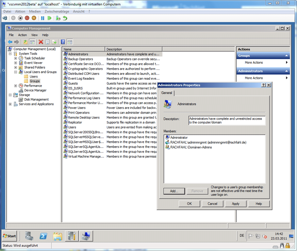This screenshot has width=297, height=251.
Task: Sort groups by the Name column header
Action: [x=84, y=49]
